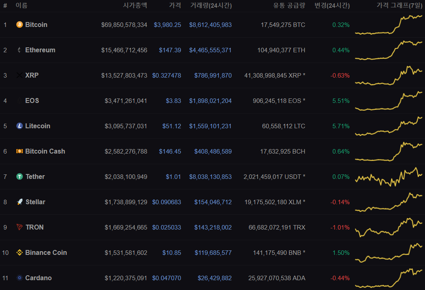Sort by 유통 공급량 column header
The height and width of the screenshot is (290, 425).
(289, 5)
